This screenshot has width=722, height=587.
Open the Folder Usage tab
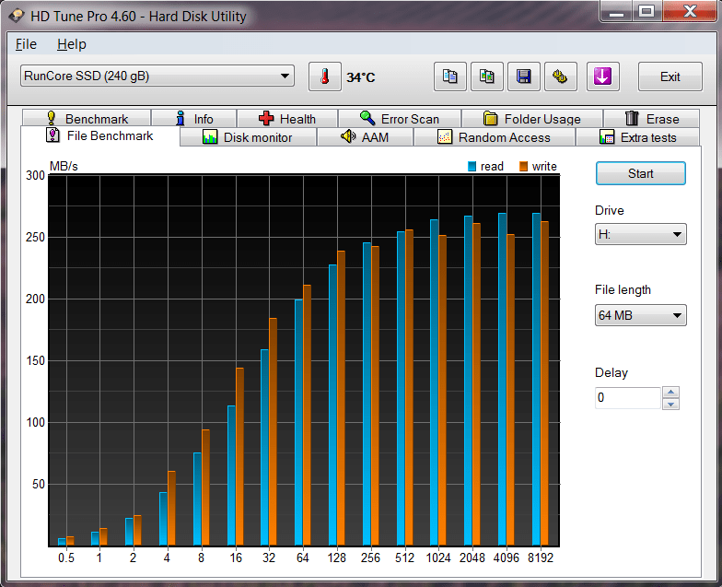click(x=532, y=118)
